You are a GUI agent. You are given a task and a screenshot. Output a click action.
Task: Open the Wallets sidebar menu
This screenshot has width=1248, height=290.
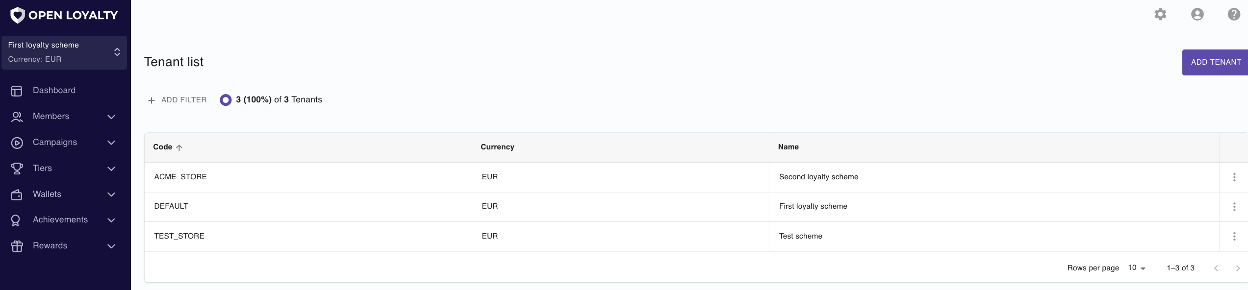pos(64,194)
